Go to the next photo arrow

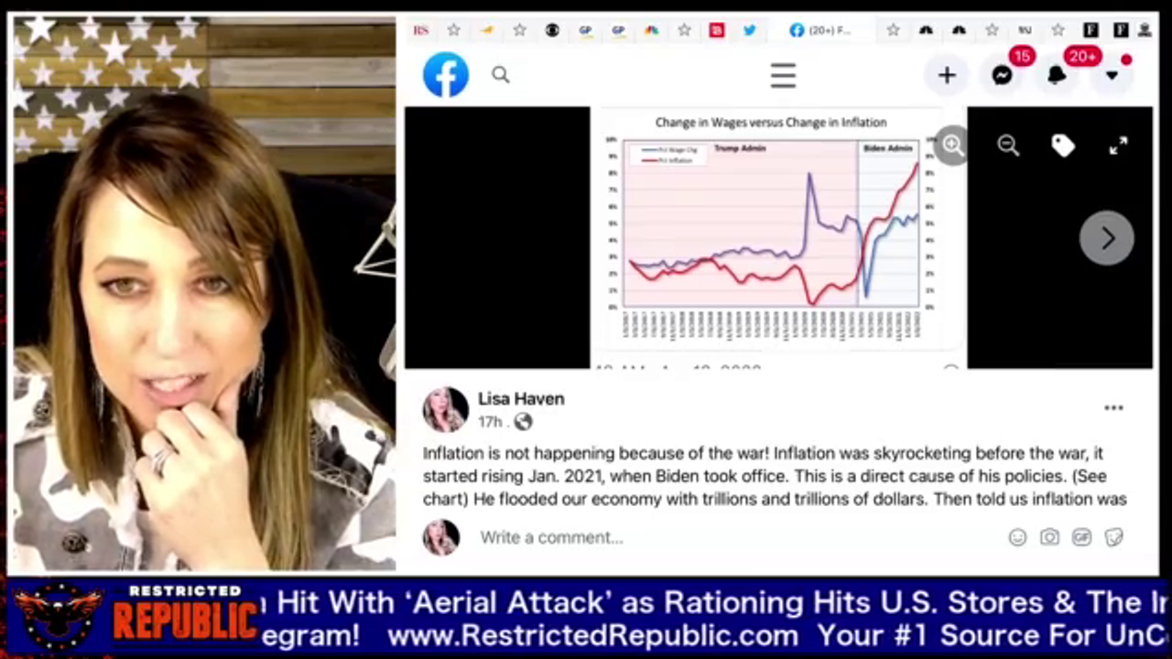1107,238
